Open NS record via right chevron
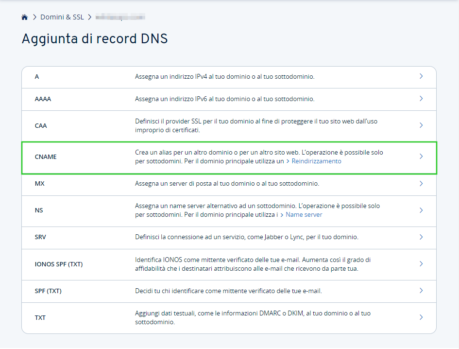 421,210
